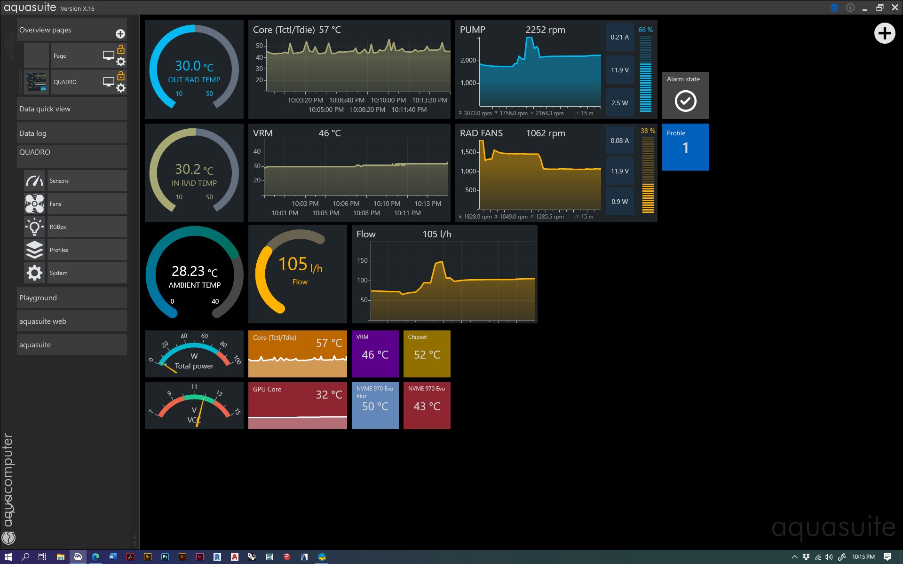
Task: Click the Profile 1 tile
Action: (685, 147)
